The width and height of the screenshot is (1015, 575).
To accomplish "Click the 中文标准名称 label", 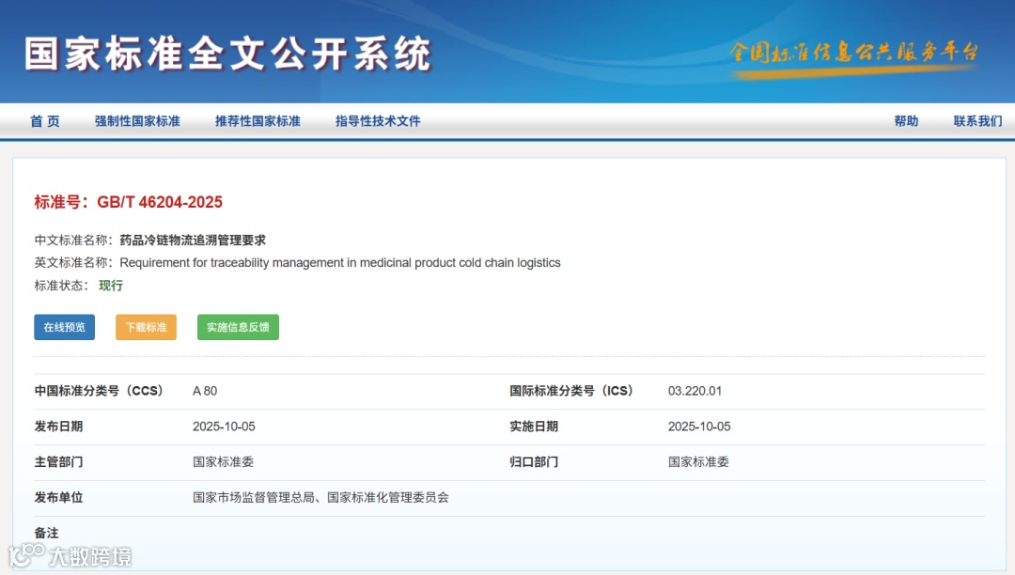I will (x=73, y=241).
